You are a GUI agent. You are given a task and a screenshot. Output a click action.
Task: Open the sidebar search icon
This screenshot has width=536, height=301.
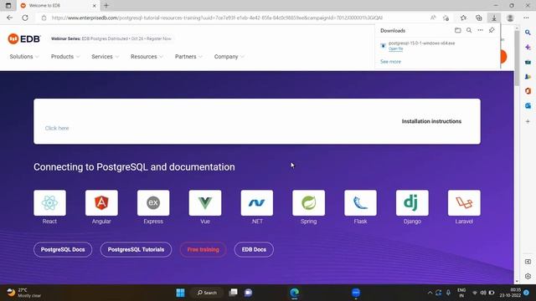tap(528, 33)
